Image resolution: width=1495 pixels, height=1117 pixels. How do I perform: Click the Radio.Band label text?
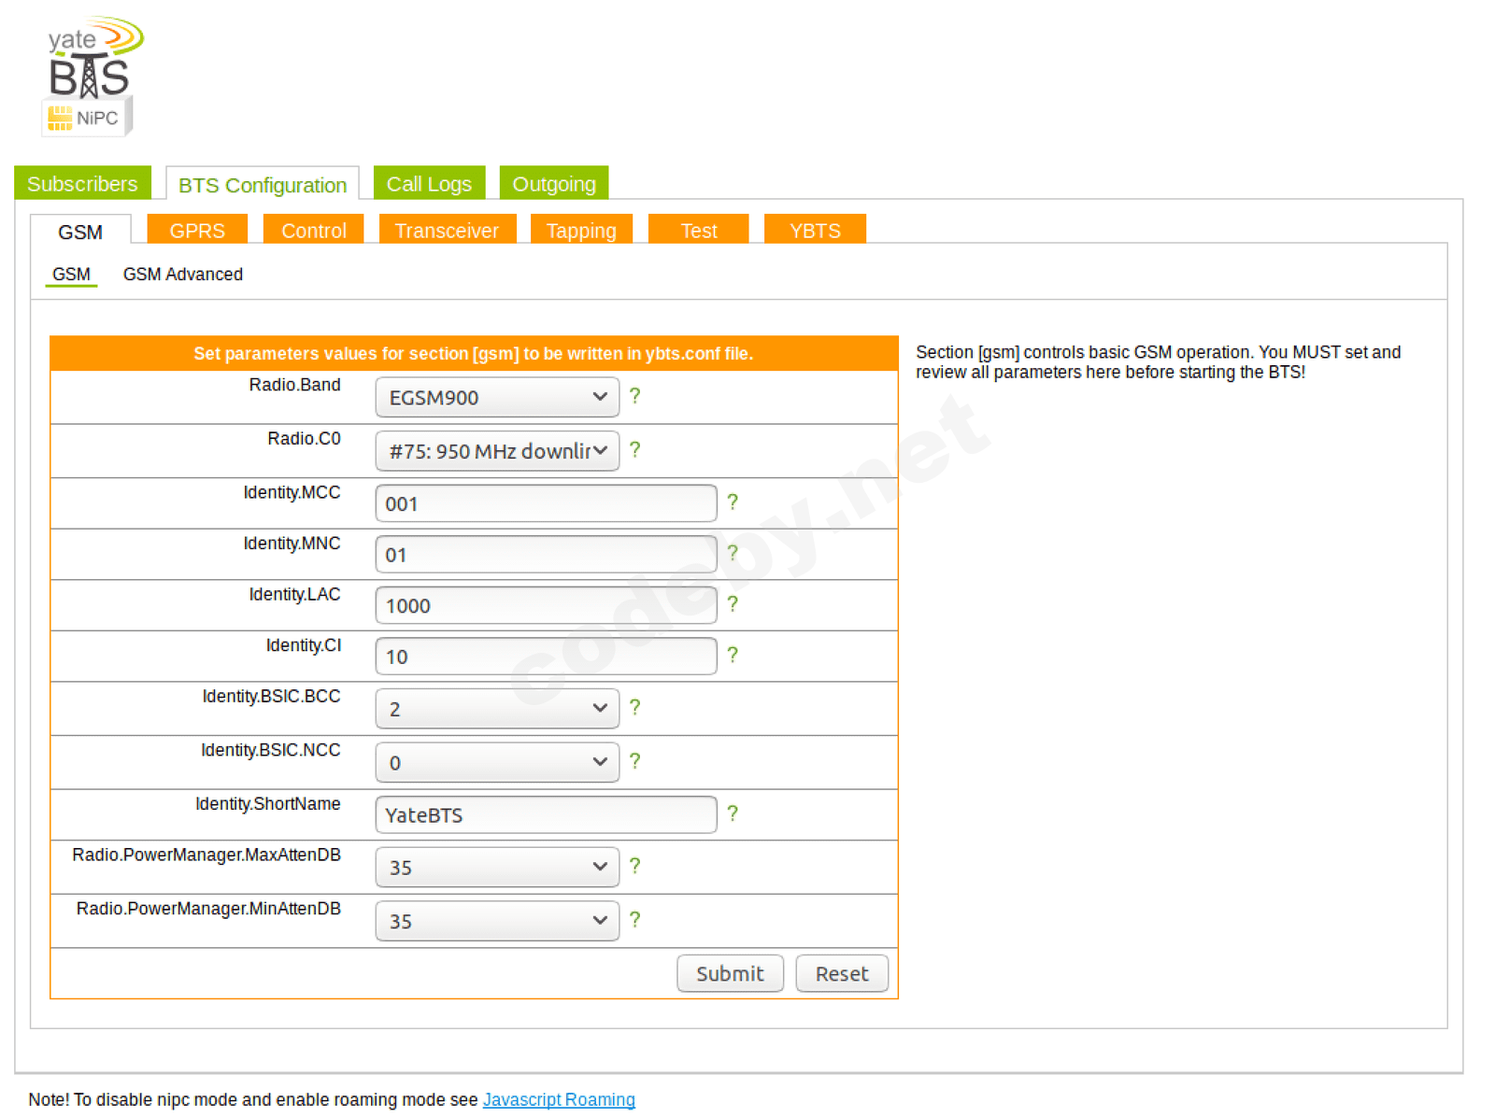(x=294, y=385)
